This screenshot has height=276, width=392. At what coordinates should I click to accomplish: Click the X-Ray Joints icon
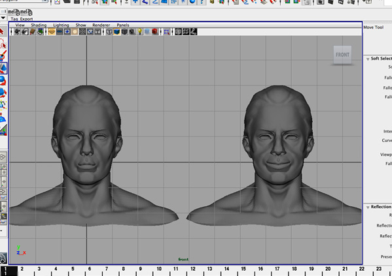(x=194, y=32)
